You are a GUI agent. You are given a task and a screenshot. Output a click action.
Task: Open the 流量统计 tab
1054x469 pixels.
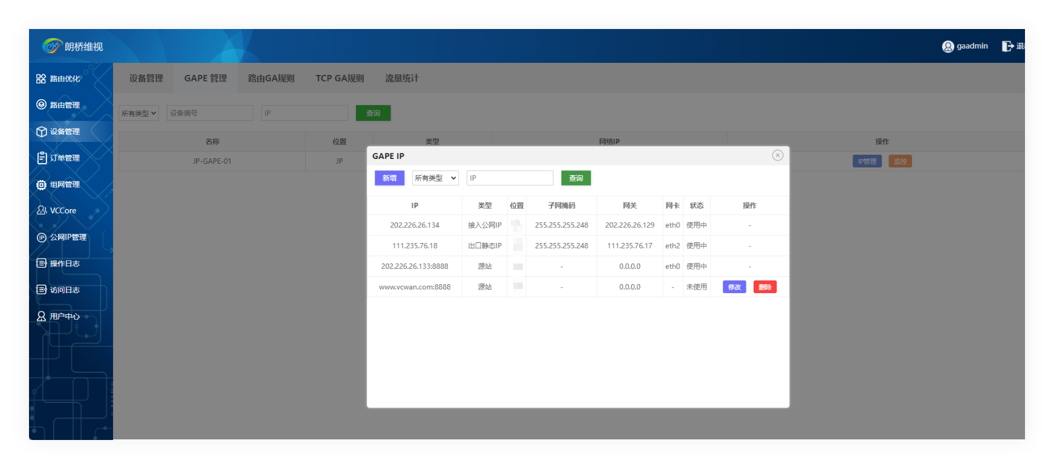(x=402, y=79)
